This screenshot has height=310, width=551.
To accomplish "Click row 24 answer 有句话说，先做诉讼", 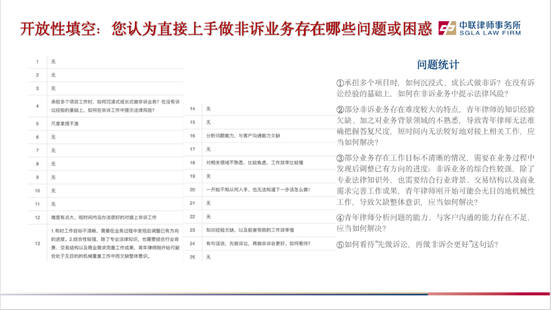I will (x=258, y=243).
